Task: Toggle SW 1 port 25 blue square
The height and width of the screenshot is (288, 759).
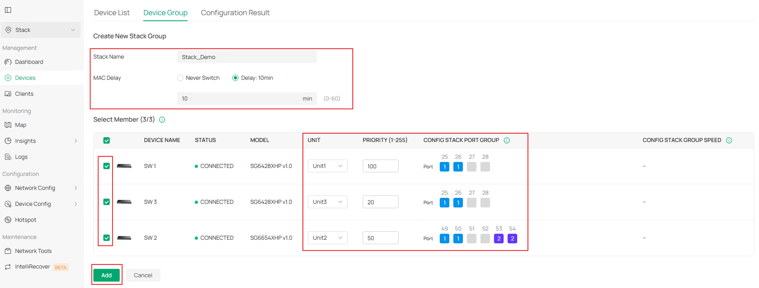Action: [x=444, y=167]
